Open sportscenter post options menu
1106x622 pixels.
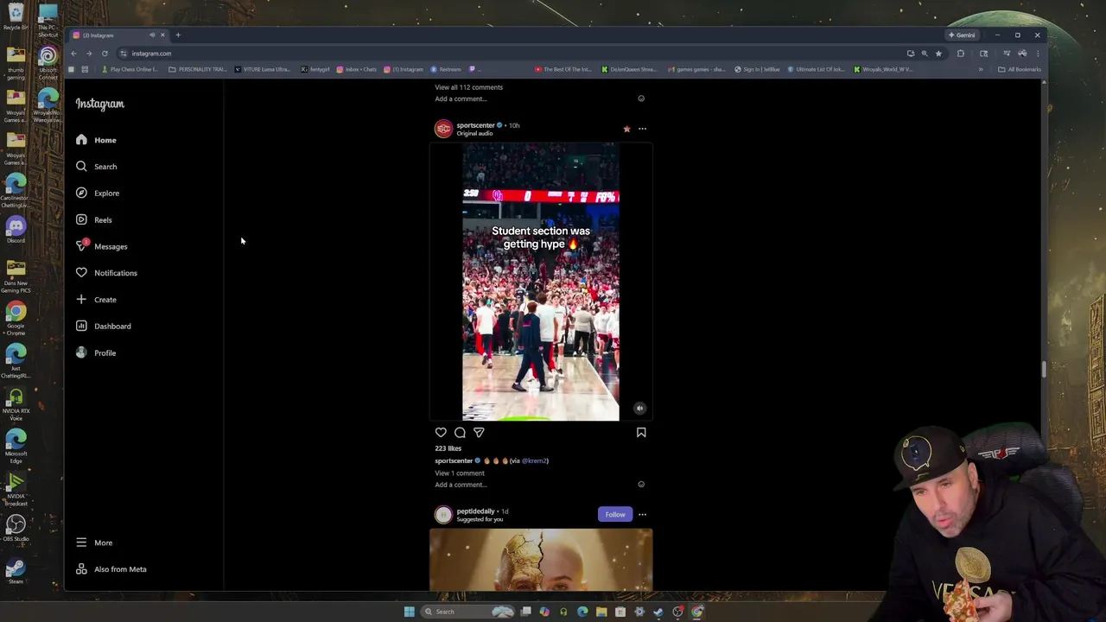pyautogui.click(x=642, y=129)
